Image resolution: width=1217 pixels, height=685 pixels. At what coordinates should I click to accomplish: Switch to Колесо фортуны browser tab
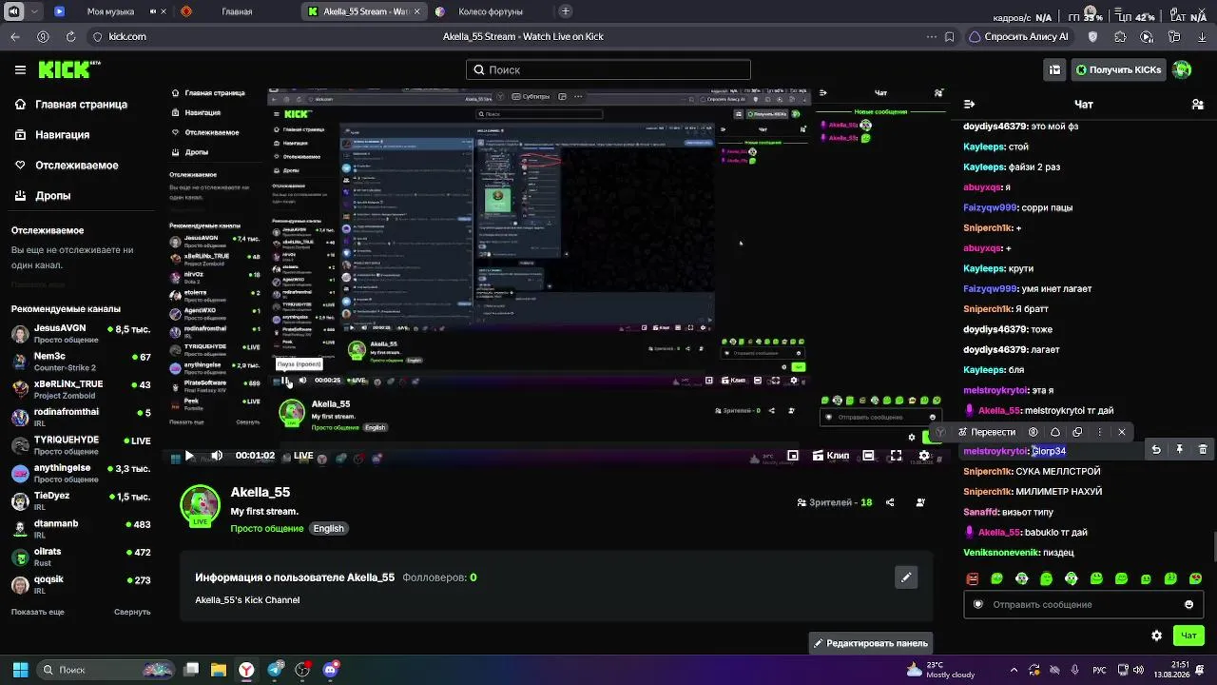pyautogui.click(x=491, y=11)
